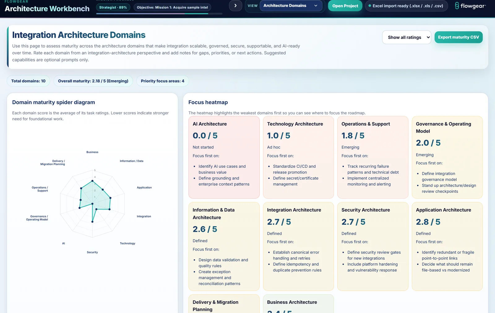
Task: Click the Focus heatmap heading
Action: 208,102
